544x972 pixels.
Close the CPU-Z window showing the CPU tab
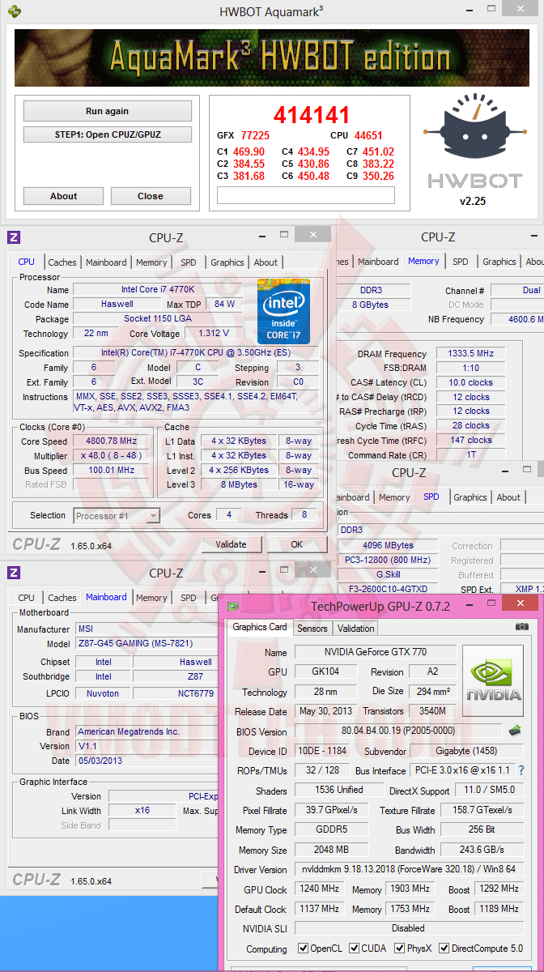(312, 234)
